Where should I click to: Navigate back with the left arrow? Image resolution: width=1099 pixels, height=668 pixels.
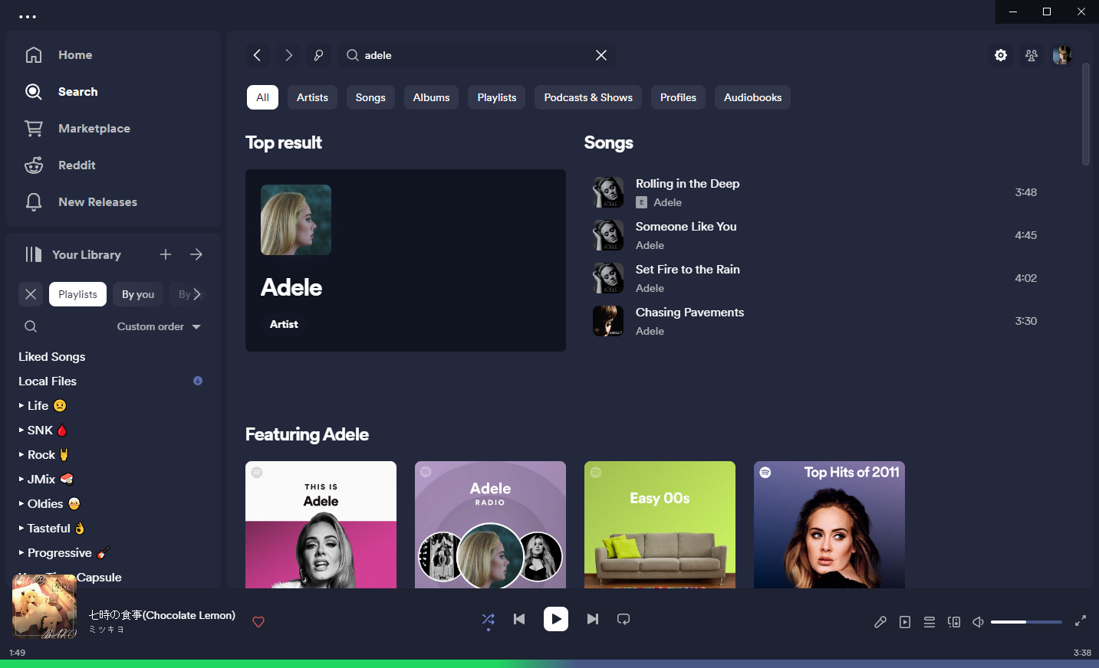(258, 55)
